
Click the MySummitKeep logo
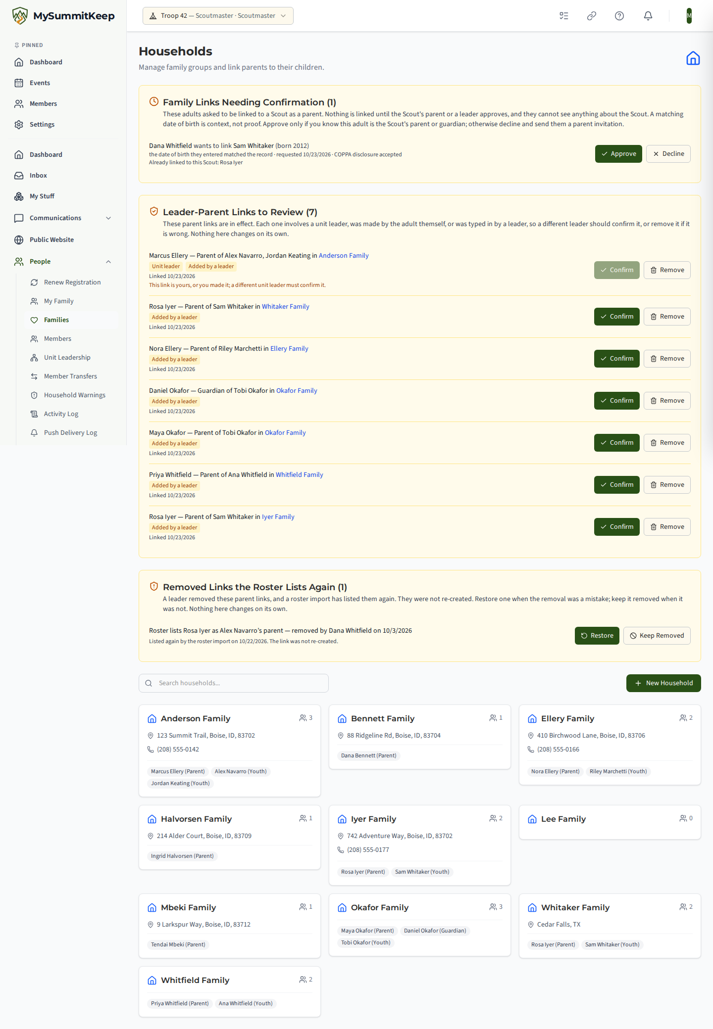(63, 16)
